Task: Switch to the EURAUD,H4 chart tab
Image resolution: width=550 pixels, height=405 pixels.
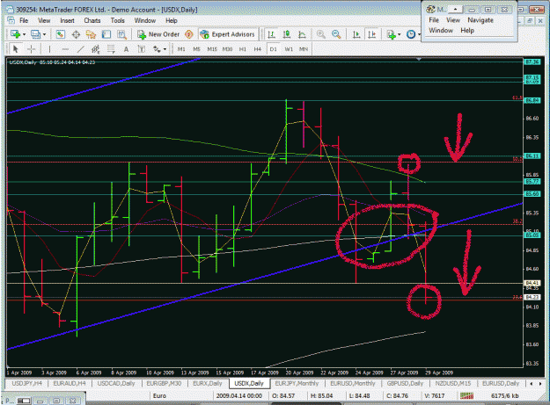Action: pos(70,383)
